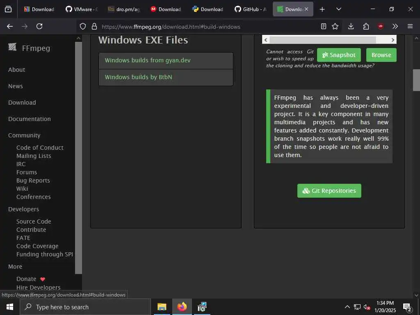Open the Download sidebar link
This screenshot has height=315, width=420.
[x=22, y=102]
